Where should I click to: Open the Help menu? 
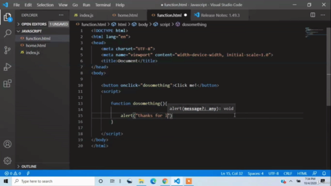[x=120, y=5]
